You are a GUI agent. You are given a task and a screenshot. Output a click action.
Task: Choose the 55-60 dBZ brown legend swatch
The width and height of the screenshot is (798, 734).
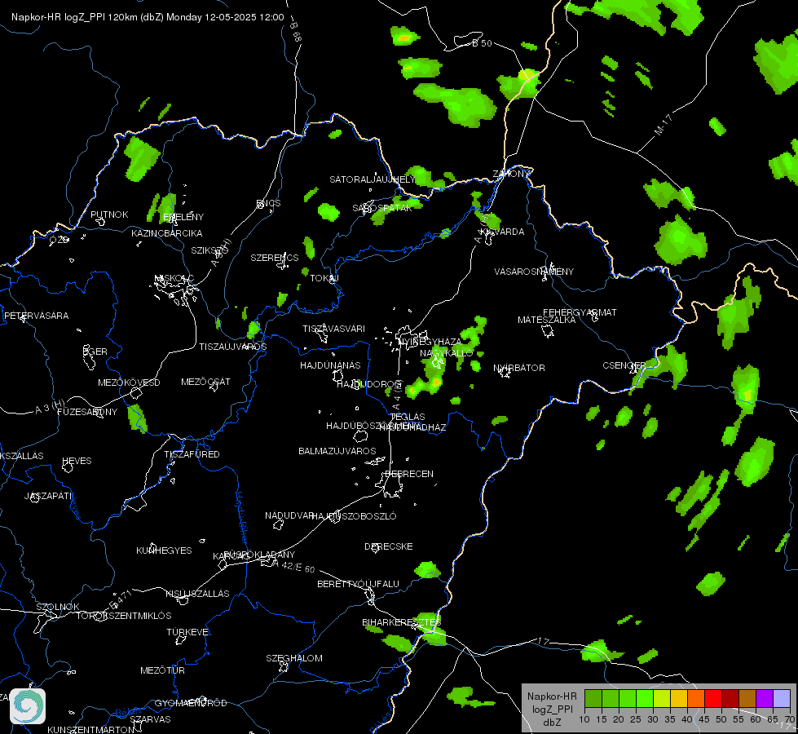click(x=747, y=698)
